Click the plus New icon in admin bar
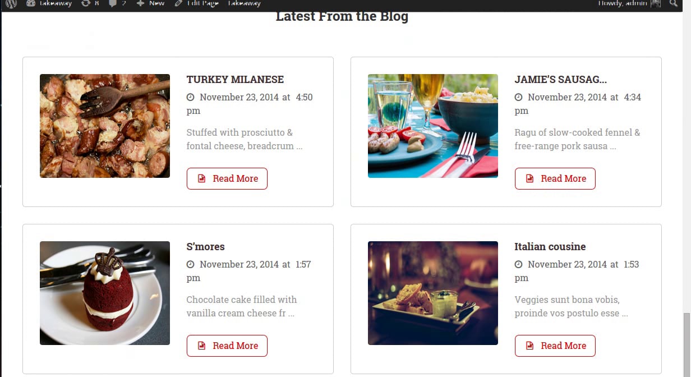The width and height of the screenshot is (691, 377). pos(140,3)
